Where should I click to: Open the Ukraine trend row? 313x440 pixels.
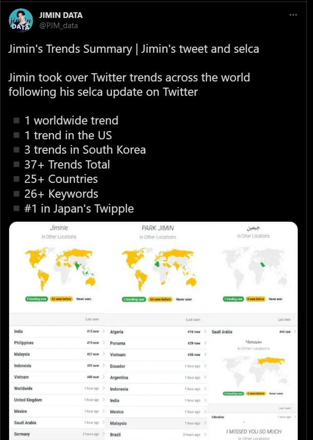pos(254,417)
